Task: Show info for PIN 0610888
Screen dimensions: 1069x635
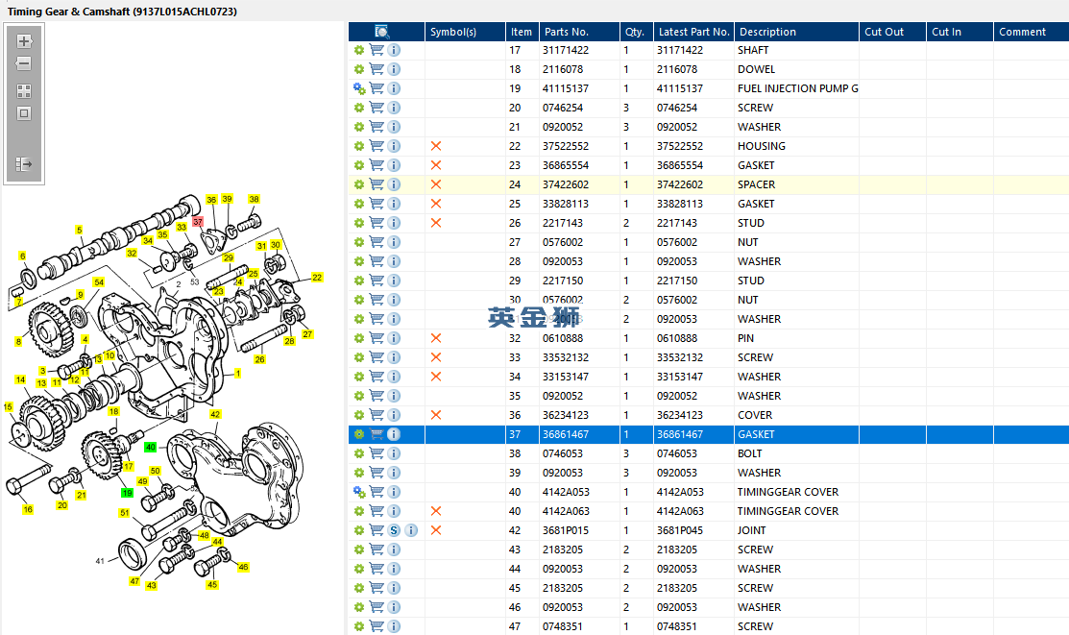Action: tap(394, 338)
